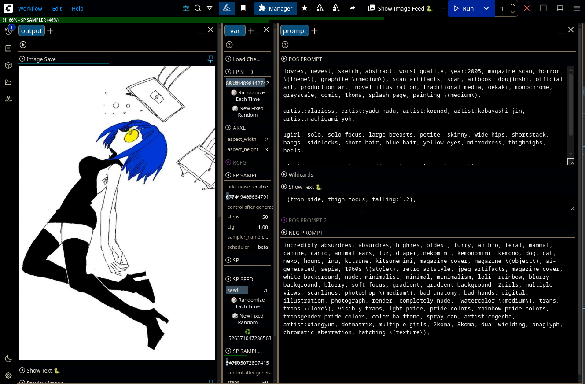The width and height of the screenshot is (585, 384).
Task: Toggle add_noise enable setting
Action: click(247, 187)
